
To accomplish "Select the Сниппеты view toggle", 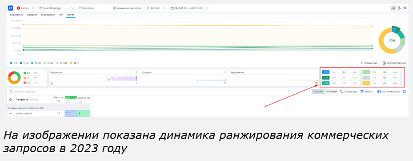I will pyautogui.click(x=331, y=92).
